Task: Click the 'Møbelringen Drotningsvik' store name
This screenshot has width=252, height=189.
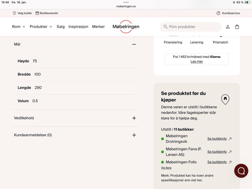Action: 177,139
